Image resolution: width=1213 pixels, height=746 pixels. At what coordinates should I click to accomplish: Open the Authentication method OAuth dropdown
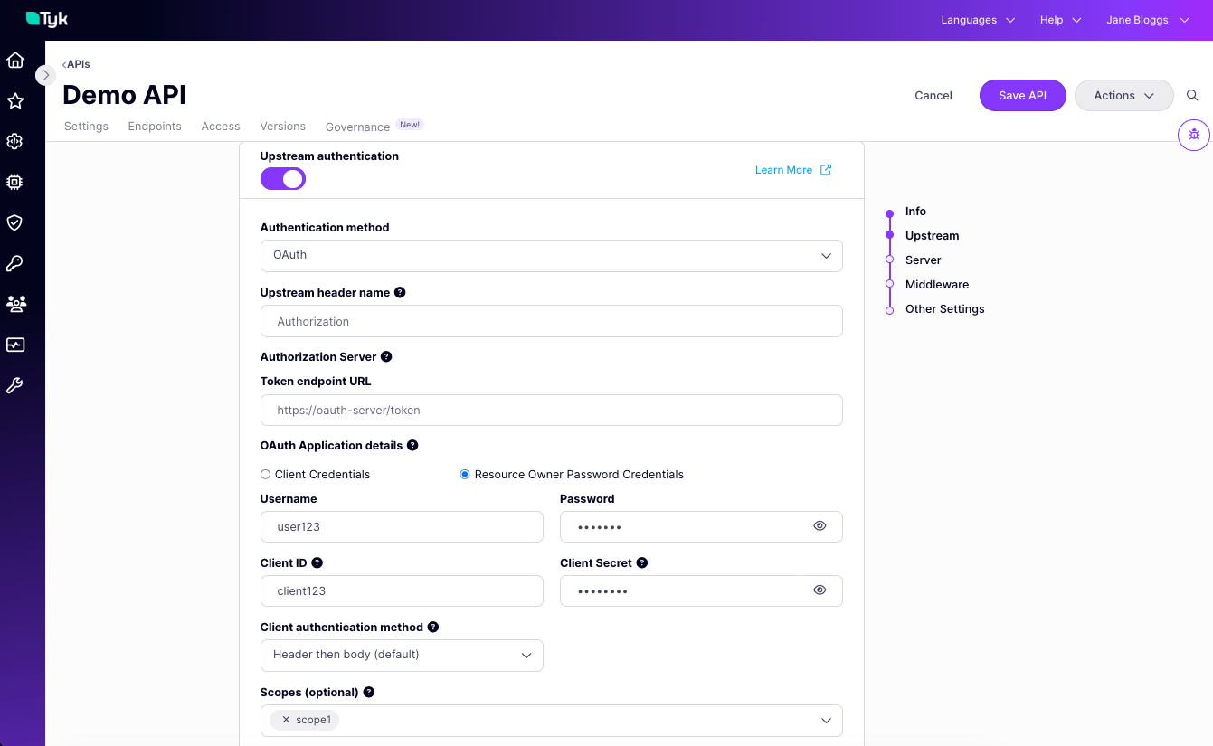click(552, 256)
